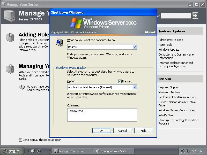Click the computer icon in Shut Down dialog
The width and height of the screenshot is (207, 155).
[59, 42]
